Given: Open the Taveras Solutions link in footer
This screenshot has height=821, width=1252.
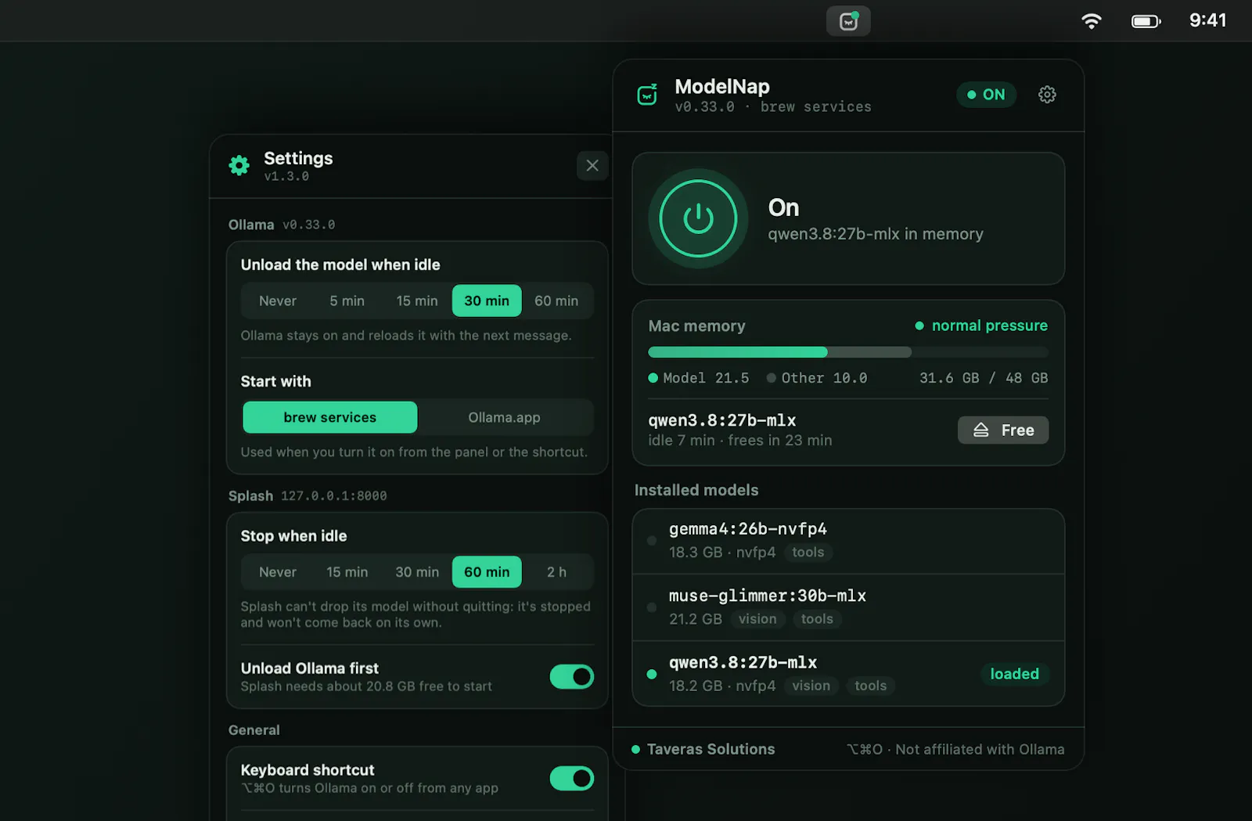Looking at the screenshot, I should tap(711, 749).
